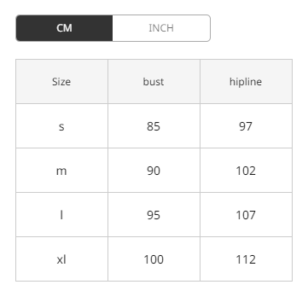
Task: Click the word hipline in header
Action: click(x=246, y=82)
